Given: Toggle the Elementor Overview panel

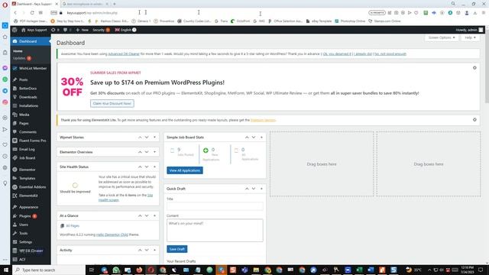Looking at the screenshot, I should click(x=154, y=152).
